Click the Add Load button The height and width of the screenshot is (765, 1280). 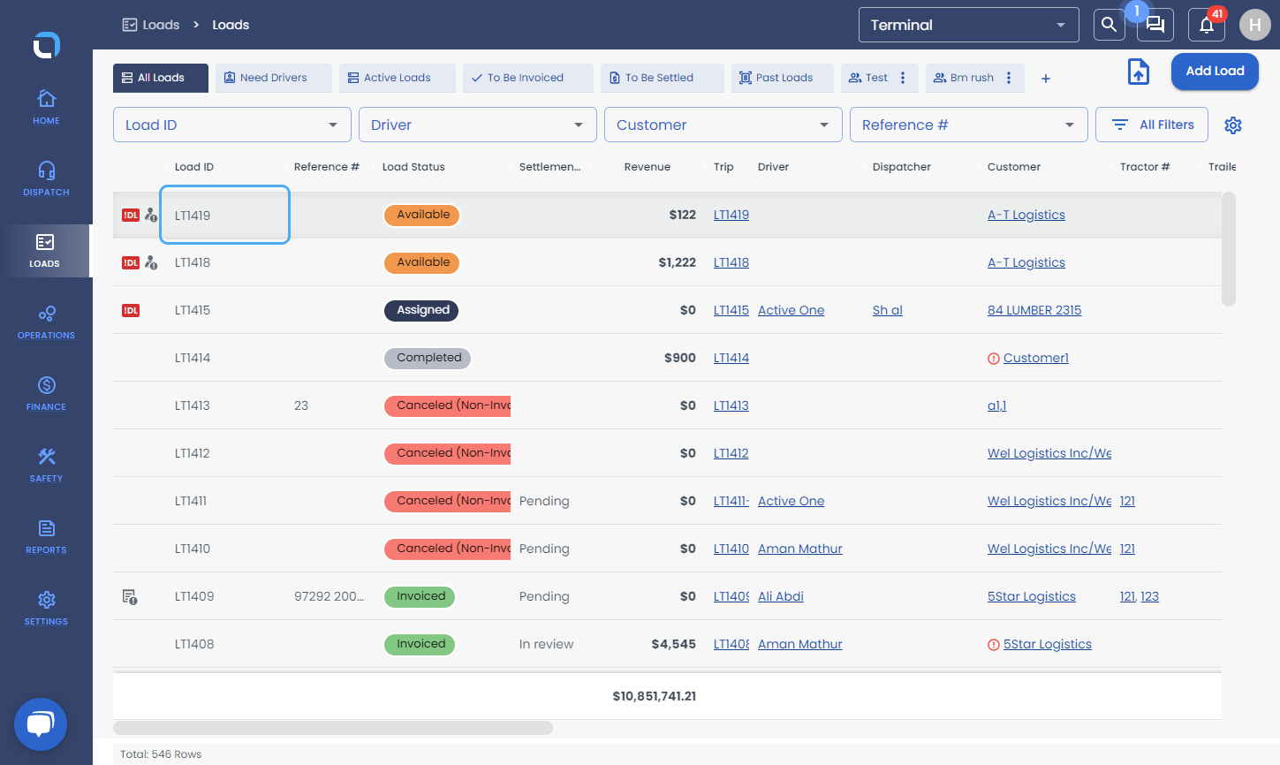1215,72
